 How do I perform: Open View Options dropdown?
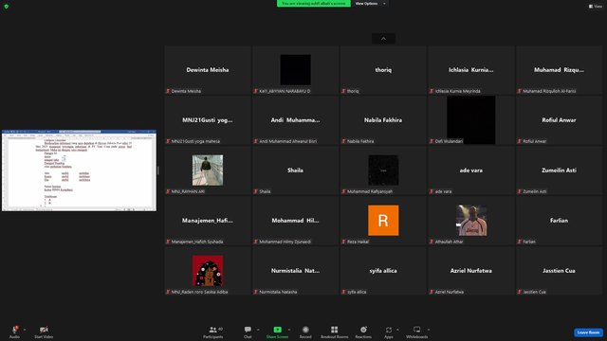tap(370, 4)
